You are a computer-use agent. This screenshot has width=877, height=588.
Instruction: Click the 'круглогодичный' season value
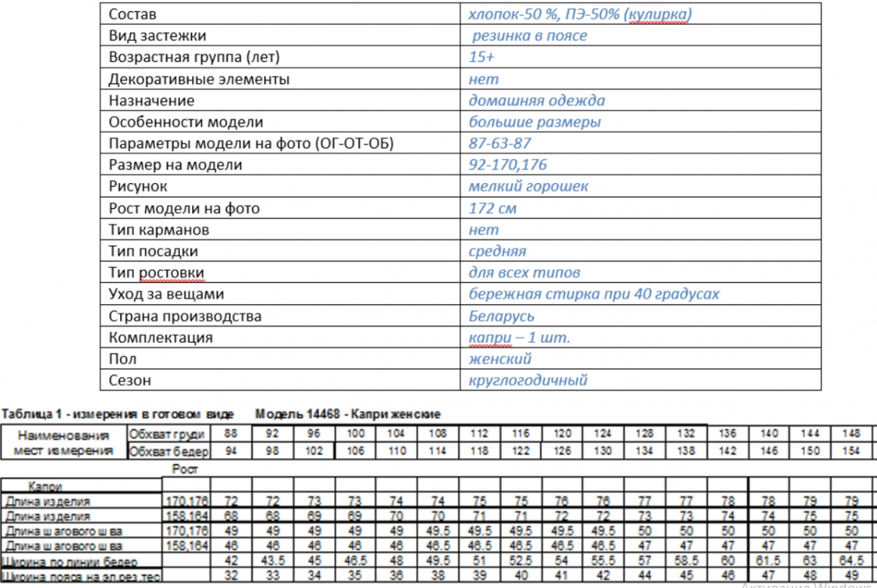tap(528, 380)
